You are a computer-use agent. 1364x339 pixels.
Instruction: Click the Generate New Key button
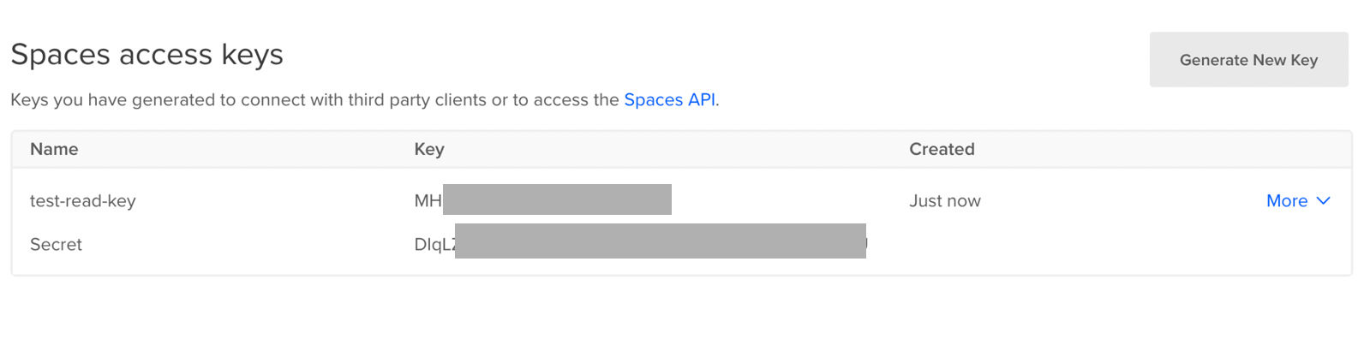[x=1248, y=60]
